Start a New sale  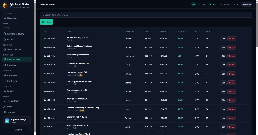(x=247, y=4)
